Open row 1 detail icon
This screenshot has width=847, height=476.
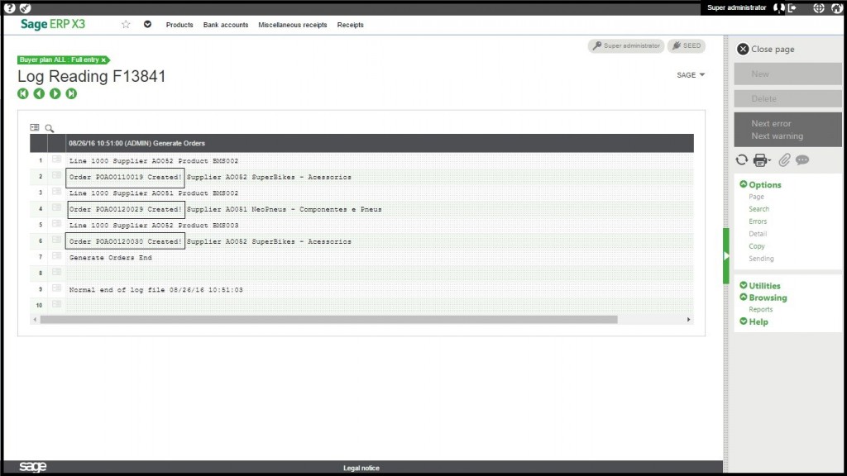56,159
